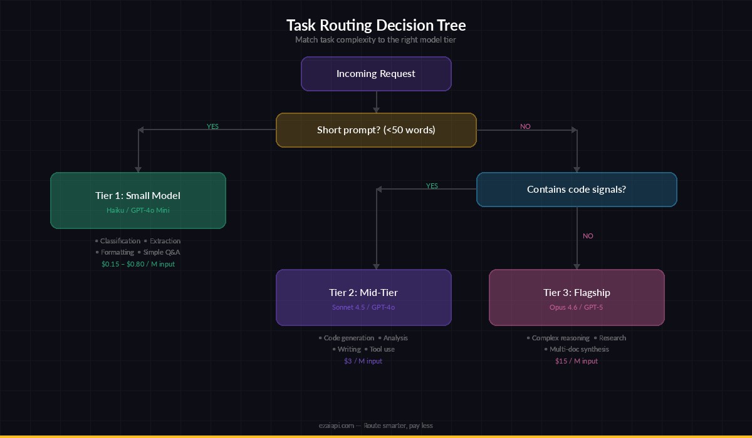Select the Contains code signals node

click(x=576, y=189)
